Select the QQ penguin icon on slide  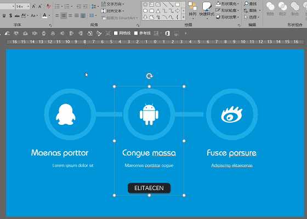tap(66, 114)
